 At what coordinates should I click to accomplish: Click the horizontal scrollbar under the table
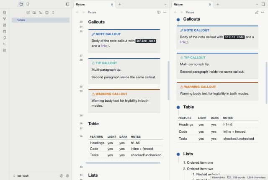123,163
